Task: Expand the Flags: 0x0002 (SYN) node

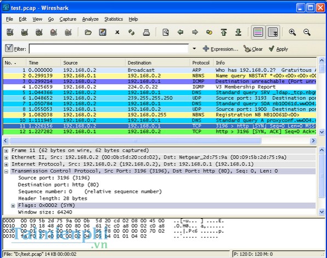Action: (13, 206)
